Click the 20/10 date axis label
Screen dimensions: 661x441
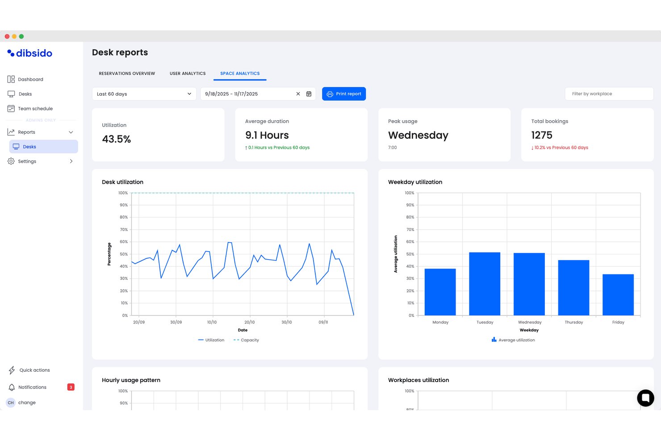[x=249, y=322]
